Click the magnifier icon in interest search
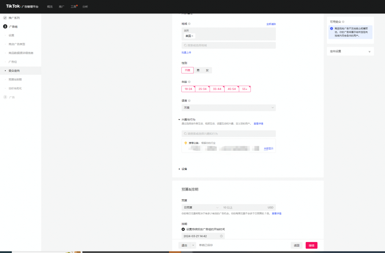Viewport: 385px width, 253px height. click(185, 134)
